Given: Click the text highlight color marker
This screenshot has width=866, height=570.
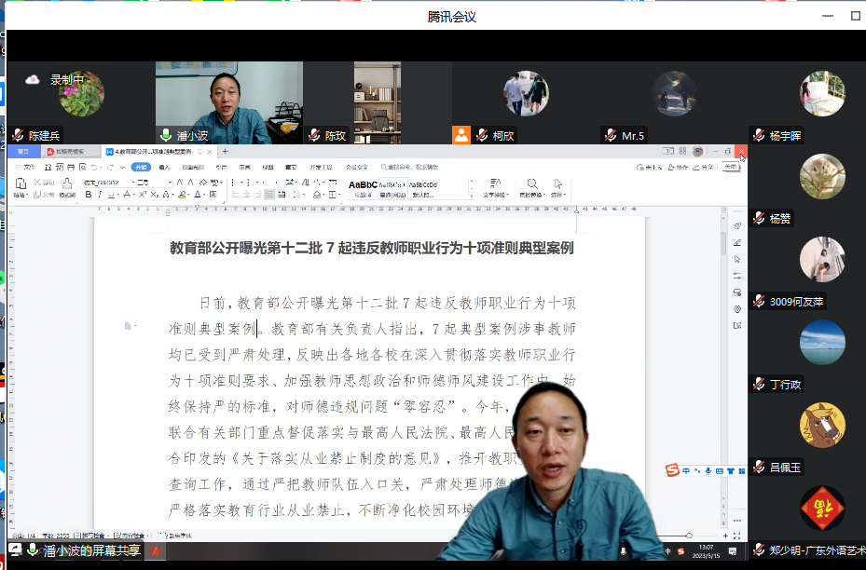Looking at the screenshot, I should (182, 195).
